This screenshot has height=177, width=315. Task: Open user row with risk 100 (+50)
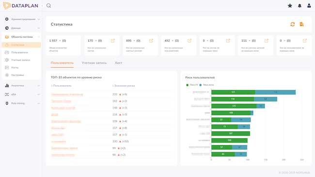(x=111, y=141)
